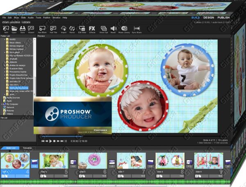The image size is (246, 187).
Task: Select the Slide 5 thumbnail
Action: [54, 161]
